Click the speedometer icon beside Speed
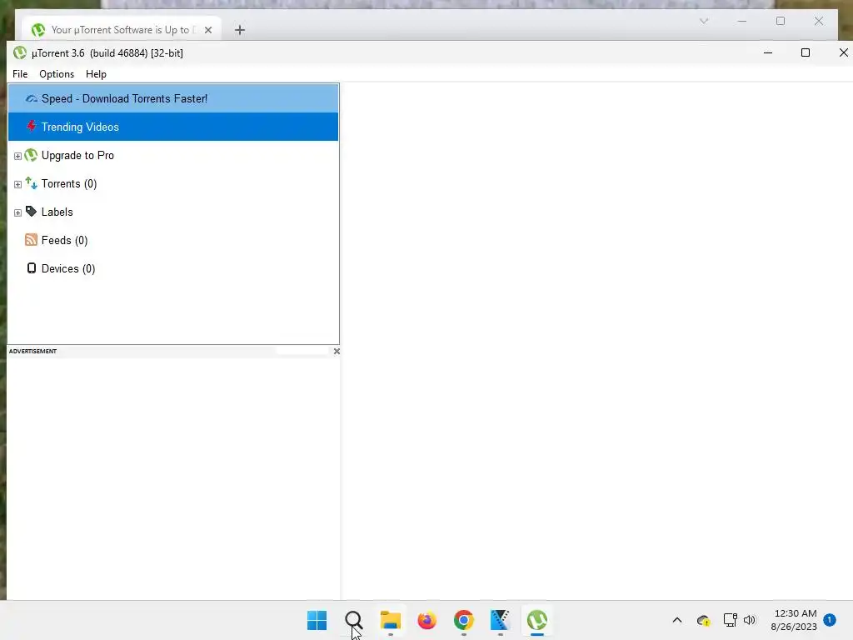 [32, 98]
